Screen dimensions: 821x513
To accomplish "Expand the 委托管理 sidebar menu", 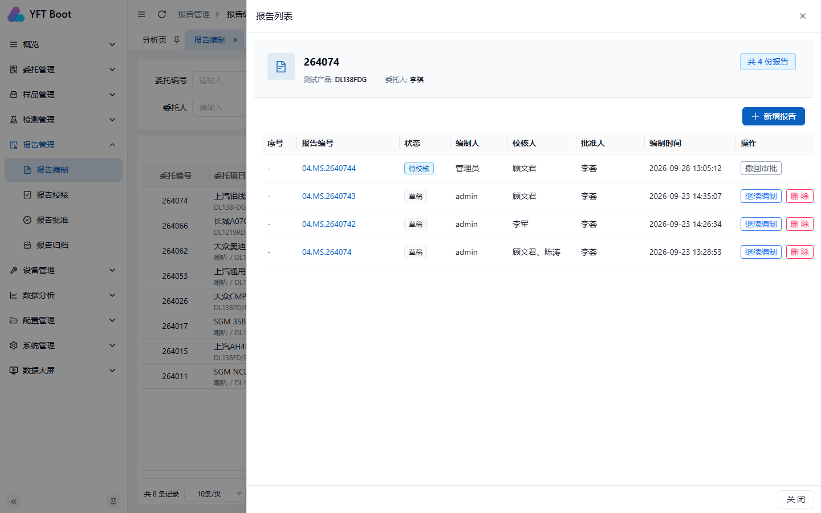I will 64,70.
